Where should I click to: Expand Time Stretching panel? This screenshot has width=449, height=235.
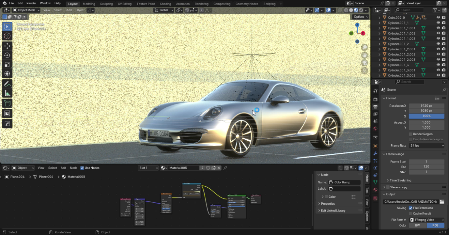pos(400,180)
